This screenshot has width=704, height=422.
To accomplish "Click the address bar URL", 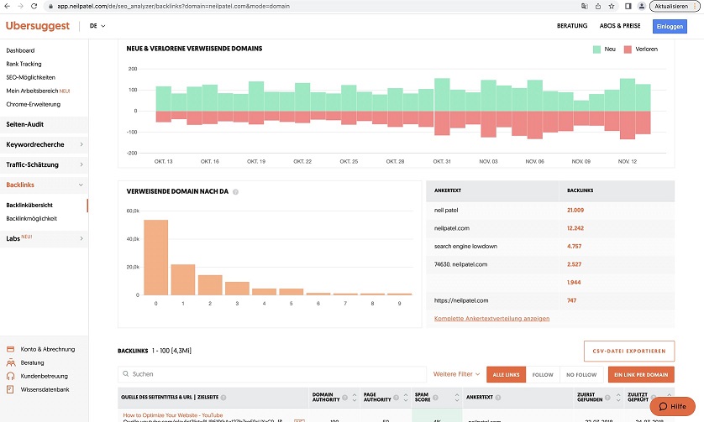I will tap(173, 6).
